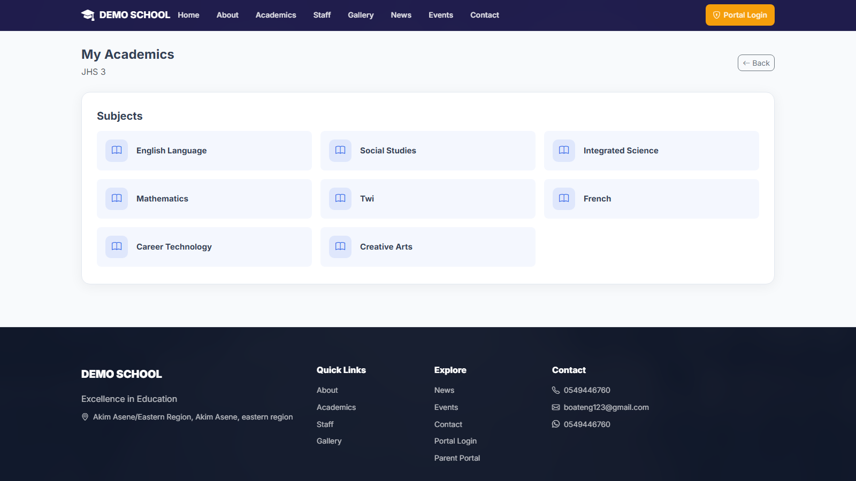
Task: Click the book icon beside Mathematics
Action: click(x=117, y=198)
